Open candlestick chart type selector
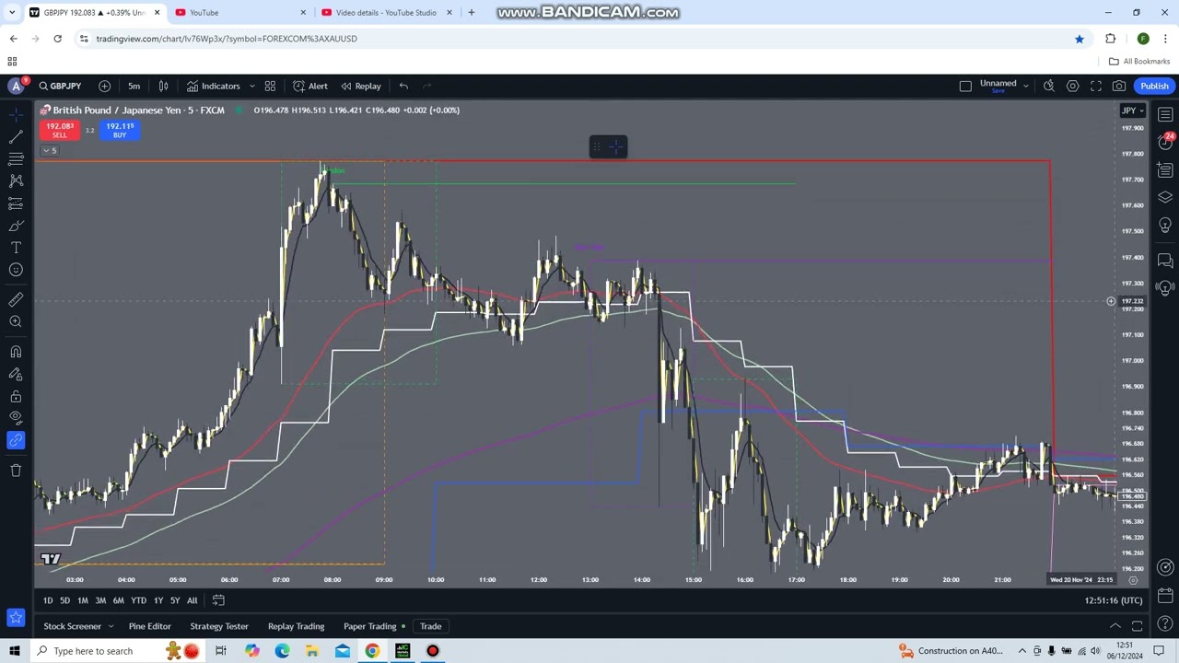1179x663 pixels. coord(163,86)
